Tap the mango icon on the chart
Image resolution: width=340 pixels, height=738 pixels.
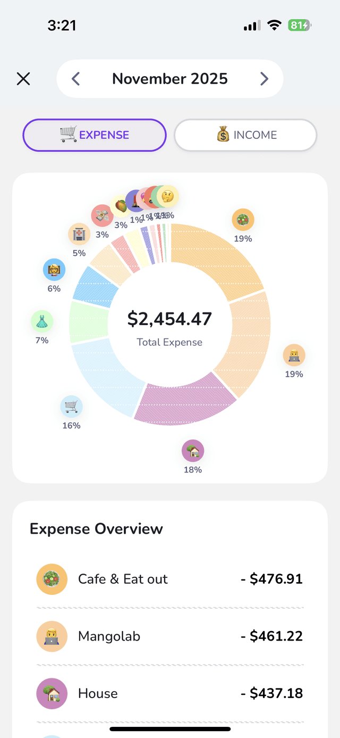click(x=121, y=206)
